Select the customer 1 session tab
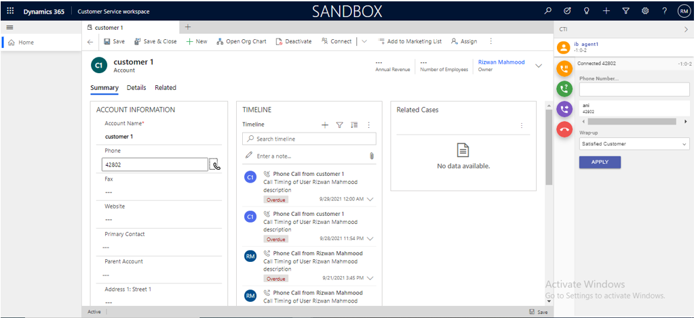This screenshot has height=318, width=696. tap(131, 28)
